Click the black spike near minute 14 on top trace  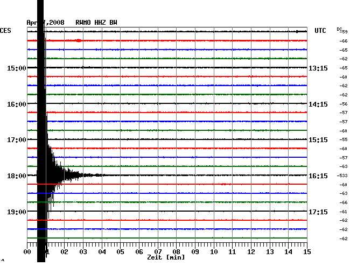click(297, 32)
